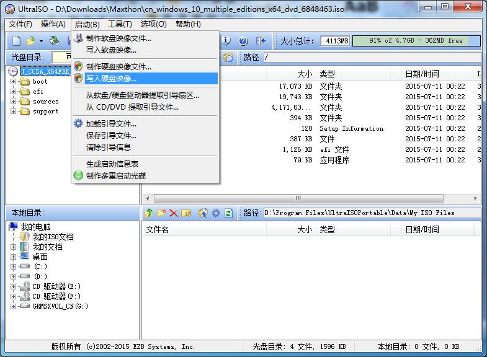This screenshot has width=487, height=357.
Task: Open 选项(O) menu
Action: coord(153,24)
